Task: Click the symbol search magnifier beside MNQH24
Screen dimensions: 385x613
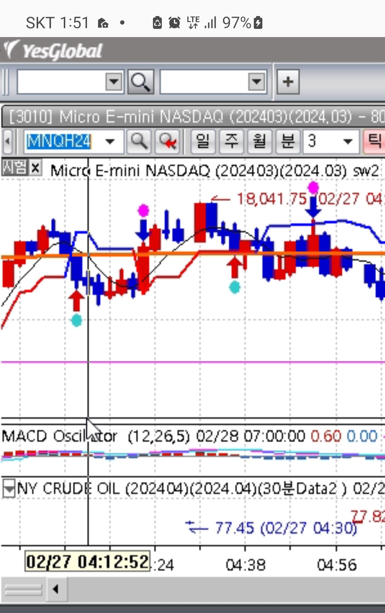Action: coord(139,141)
